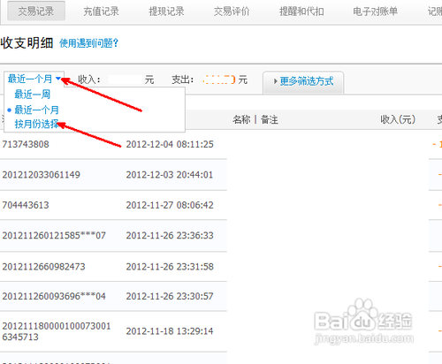This screenshot has height=364, width=442.
Task: Click the 使用遇到问题? help link
Action: click(88, 43)
